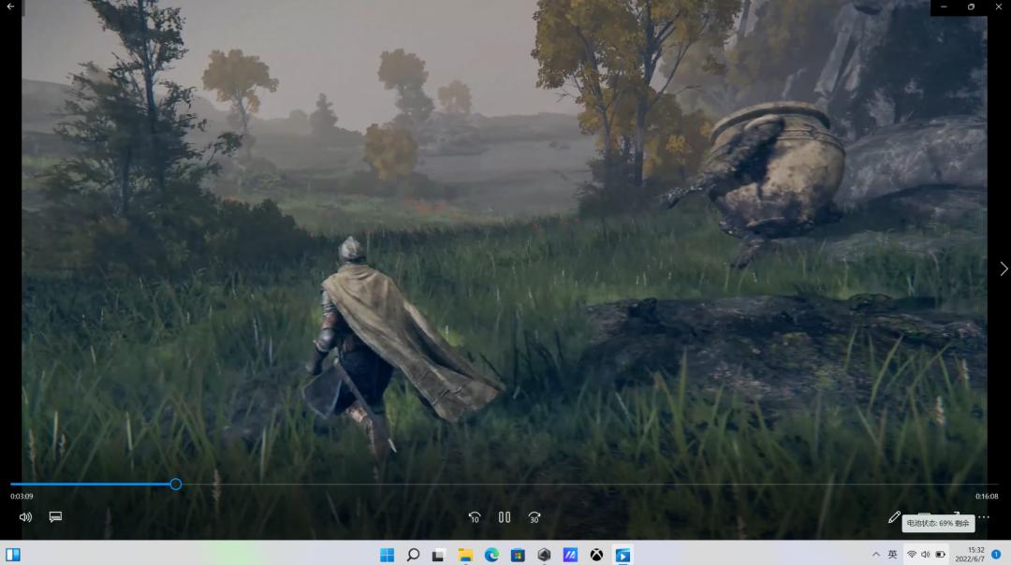
Task: Open the clock and calendar 15:32
Action: coord(970,555)
